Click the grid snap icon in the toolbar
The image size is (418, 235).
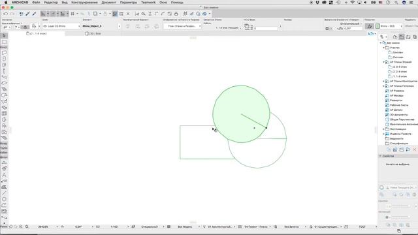click(x=72, y=14)
